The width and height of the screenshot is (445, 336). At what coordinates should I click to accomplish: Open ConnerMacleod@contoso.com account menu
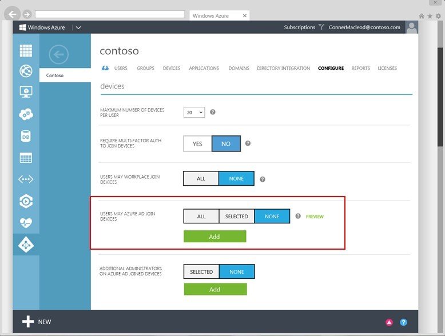point(364,27)
